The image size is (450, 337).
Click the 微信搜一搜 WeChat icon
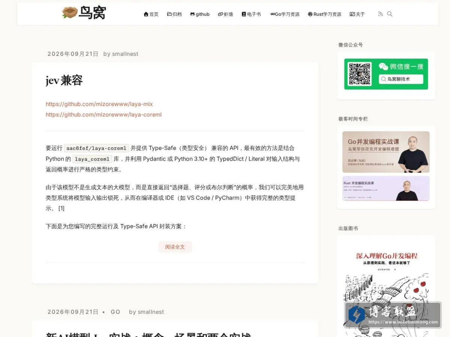pyautogui.click(x=383, y=67)
